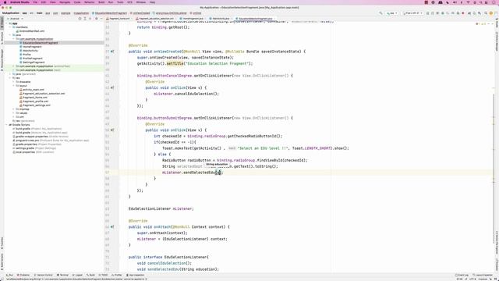This screenshot has width=499, height=281.
Task: Select activity_main.xml in layout folder
Action: [33, 90]
